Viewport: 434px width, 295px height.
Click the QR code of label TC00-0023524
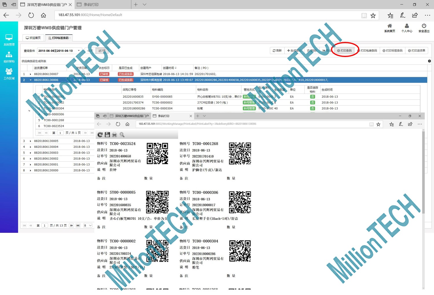click(x=157, y=154)
